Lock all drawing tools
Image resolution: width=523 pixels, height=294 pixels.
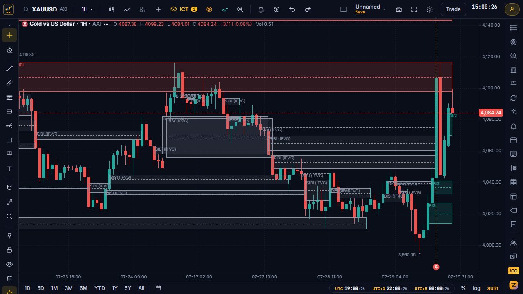9,250
